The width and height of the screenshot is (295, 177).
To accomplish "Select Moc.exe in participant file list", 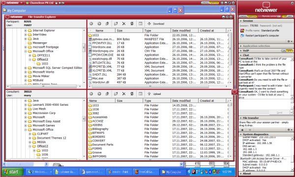I will (98, 79).
